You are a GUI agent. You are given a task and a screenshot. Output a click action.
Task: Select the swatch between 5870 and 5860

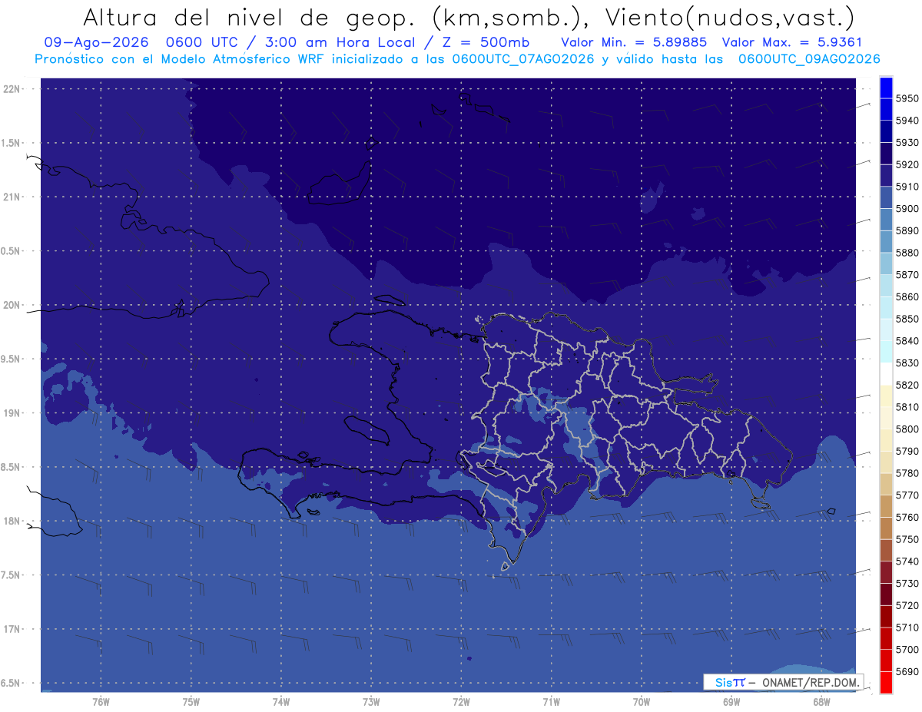pos(886,286)
